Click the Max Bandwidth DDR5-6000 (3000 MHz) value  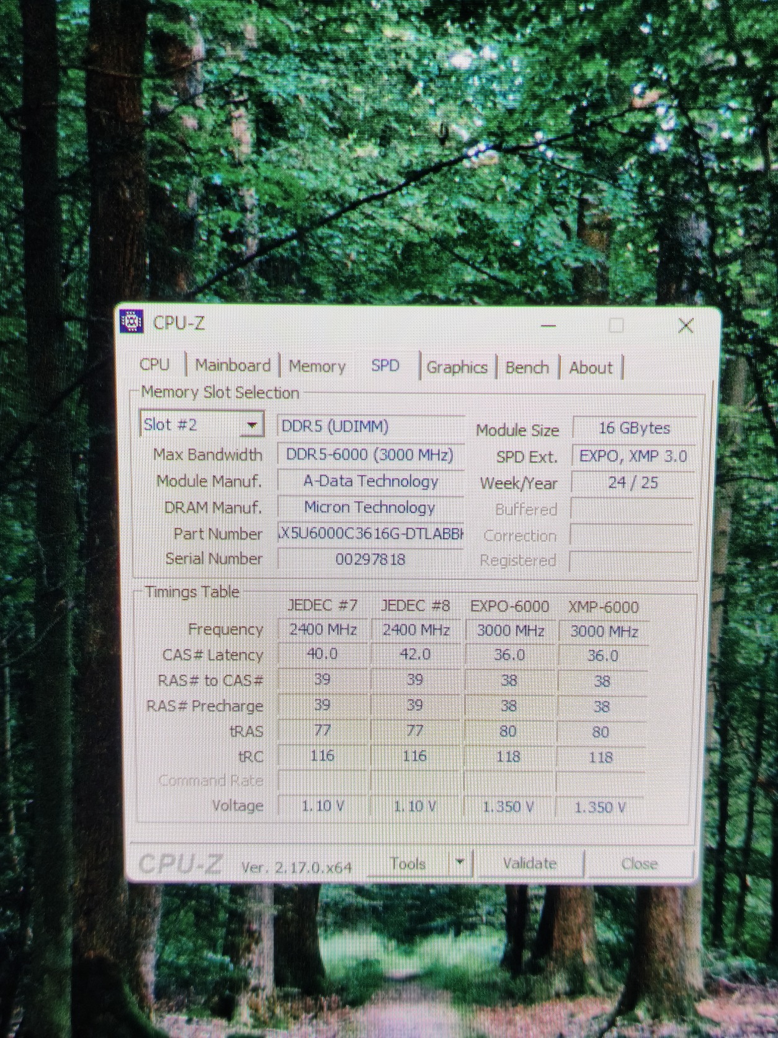pyautogui.click(x=370, y=454)
